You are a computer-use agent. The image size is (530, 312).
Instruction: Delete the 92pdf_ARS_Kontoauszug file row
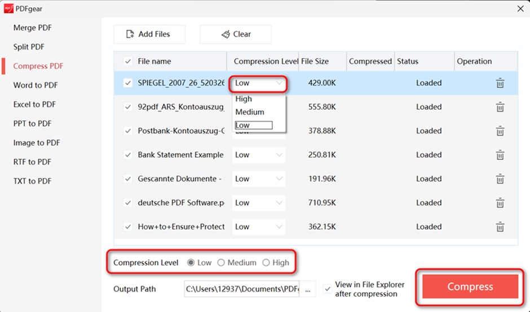[500, 107]
